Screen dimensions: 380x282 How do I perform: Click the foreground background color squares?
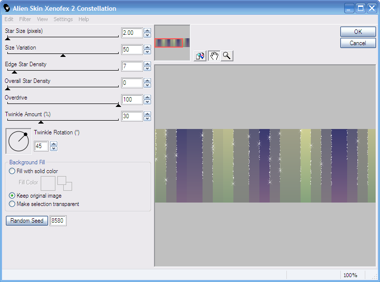click(65, 183)
